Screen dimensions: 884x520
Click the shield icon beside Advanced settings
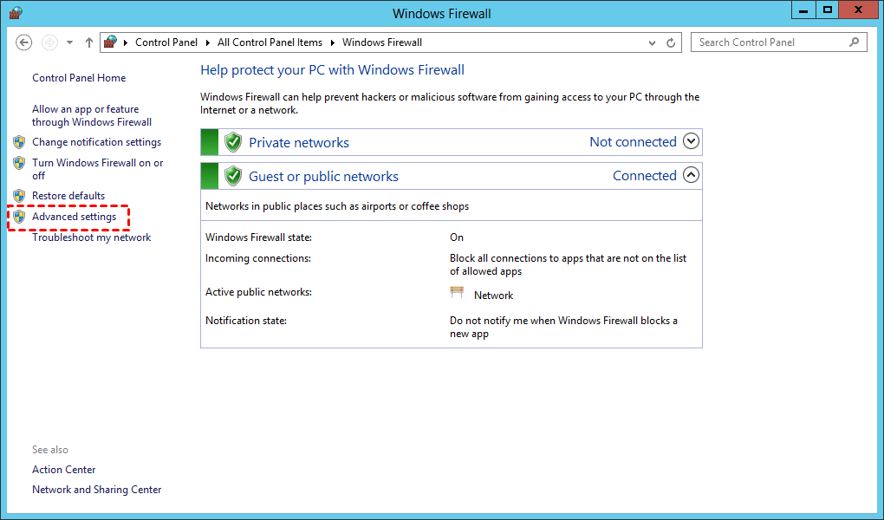(19, 217)
